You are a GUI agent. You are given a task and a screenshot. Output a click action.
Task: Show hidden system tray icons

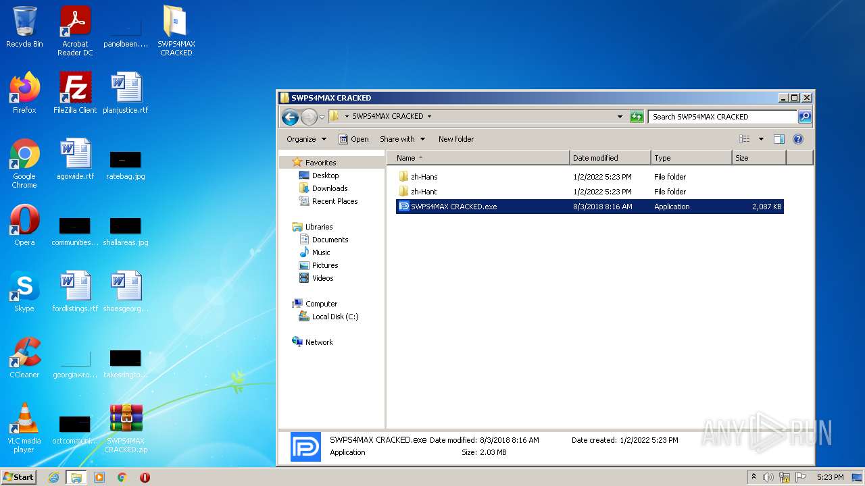click(753, 477)
